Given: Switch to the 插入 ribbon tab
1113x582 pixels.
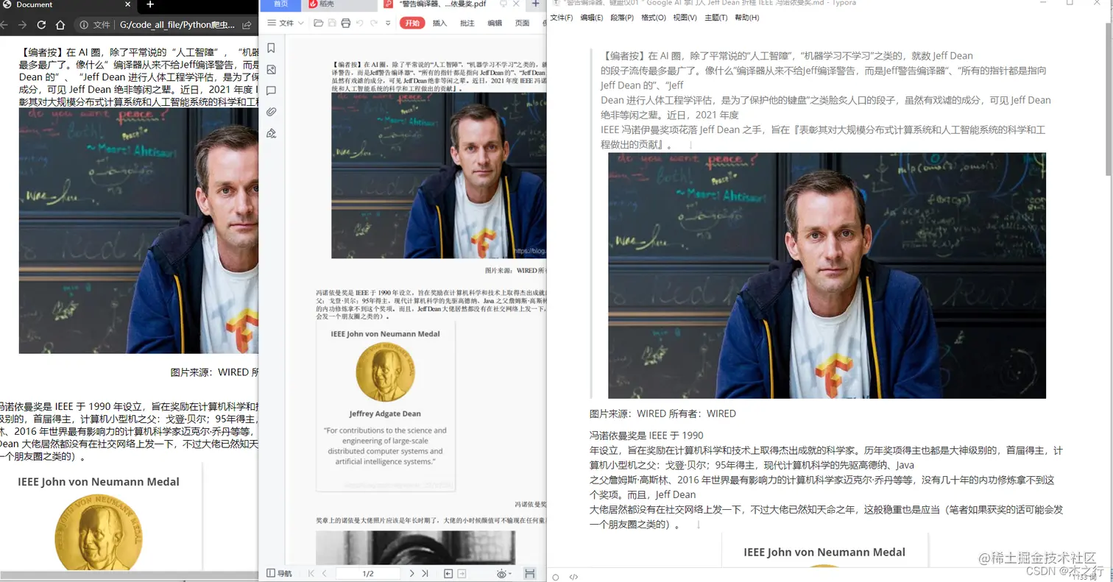Looking at the screenshot, I should click(439, 23).
